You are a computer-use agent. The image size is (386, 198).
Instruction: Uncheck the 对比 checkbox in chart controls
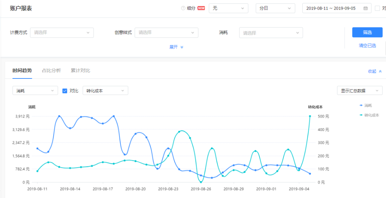(65, 91)
